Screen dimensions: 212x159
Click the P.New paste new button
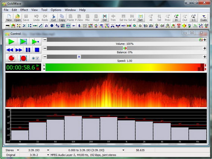pos(79,18)
